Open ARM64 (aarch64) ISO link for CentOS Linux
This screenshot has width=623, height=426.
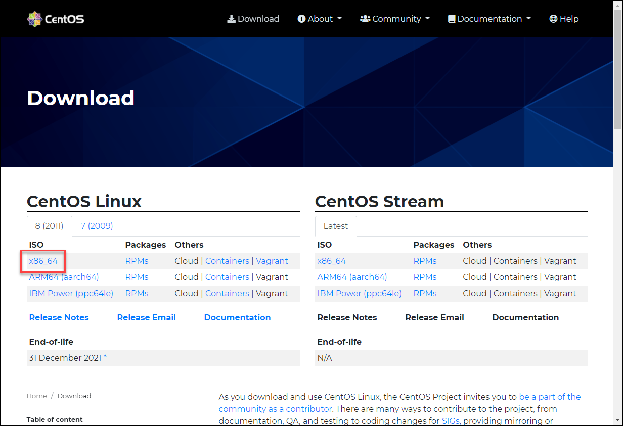(64, 277)
